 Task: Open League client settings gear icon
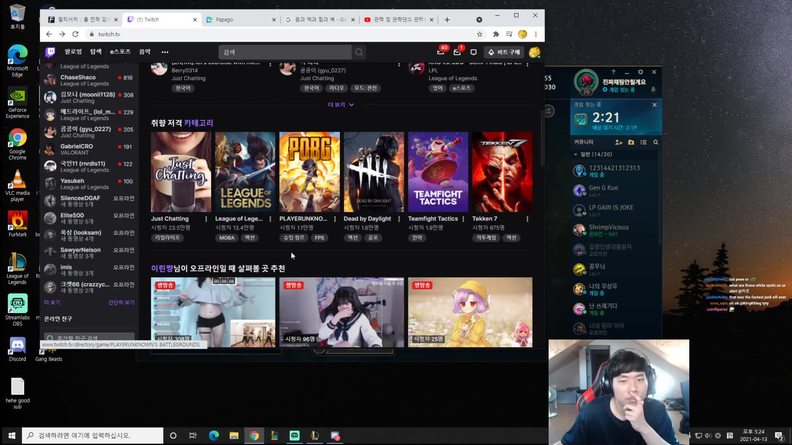click(640, 72)
